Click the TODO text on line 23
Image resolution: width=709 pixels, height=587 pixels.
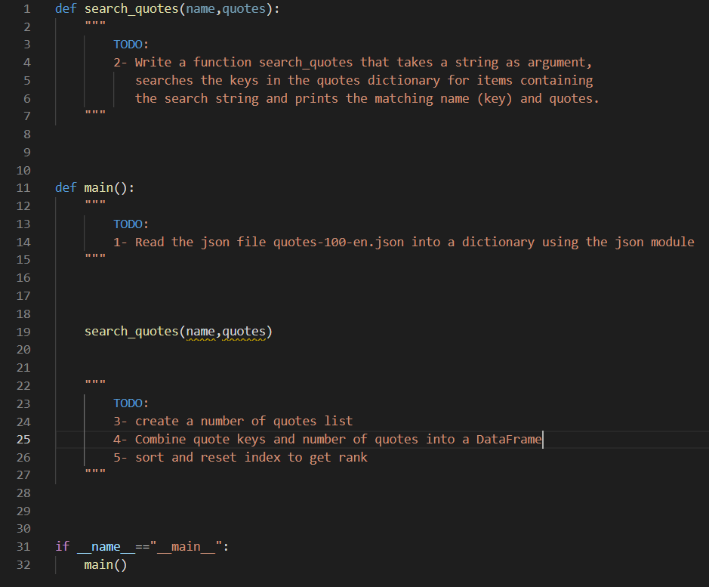pyautogui.click(x=128, y=403)
